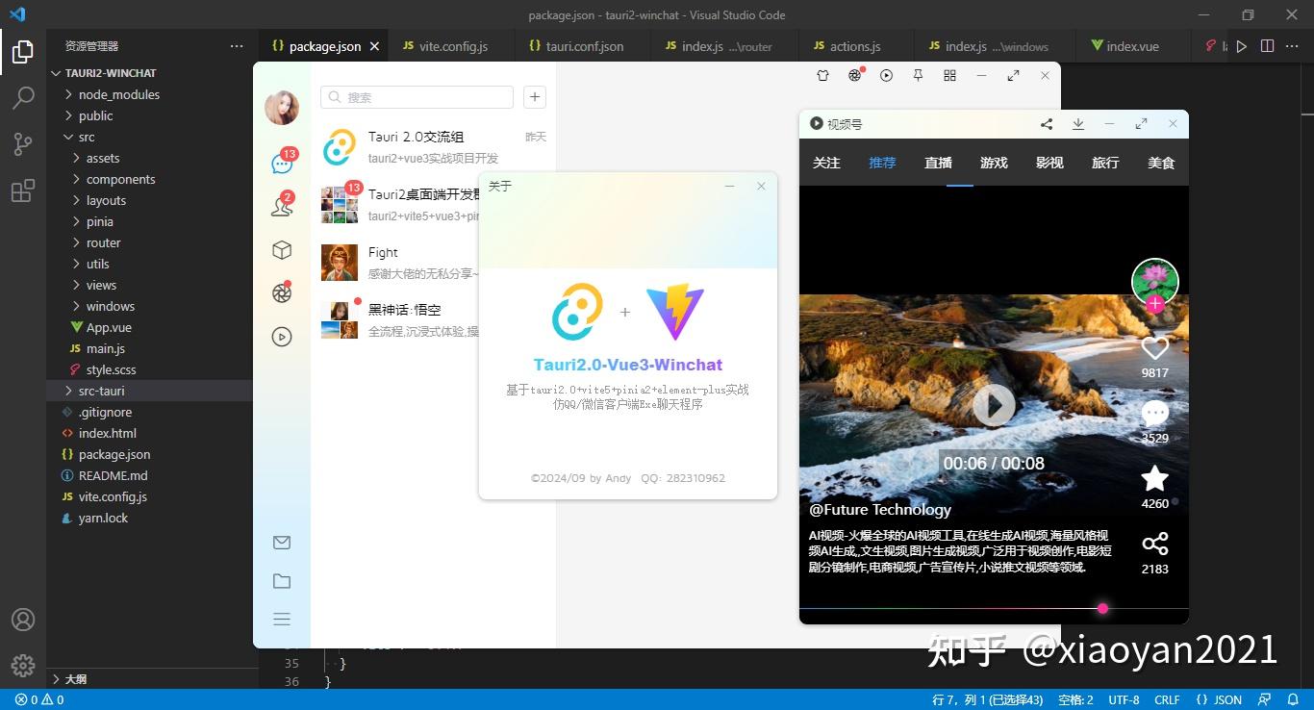Toggle pin-on-top for the chat window
The width and height of the screenshot is (1314, 710).
pyautogui.click(x=918, y=75)
